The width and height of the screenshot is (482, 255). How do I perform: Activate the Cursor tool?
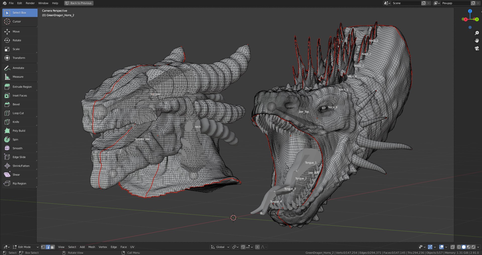tap(20, 22)
